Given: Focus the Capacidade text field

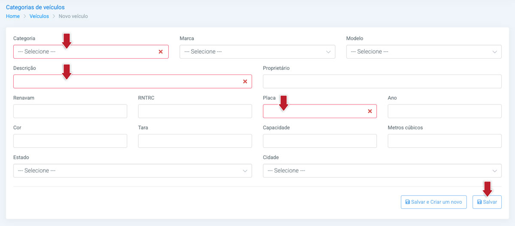Looking at the screenshot, I should (x=320, y=141).
